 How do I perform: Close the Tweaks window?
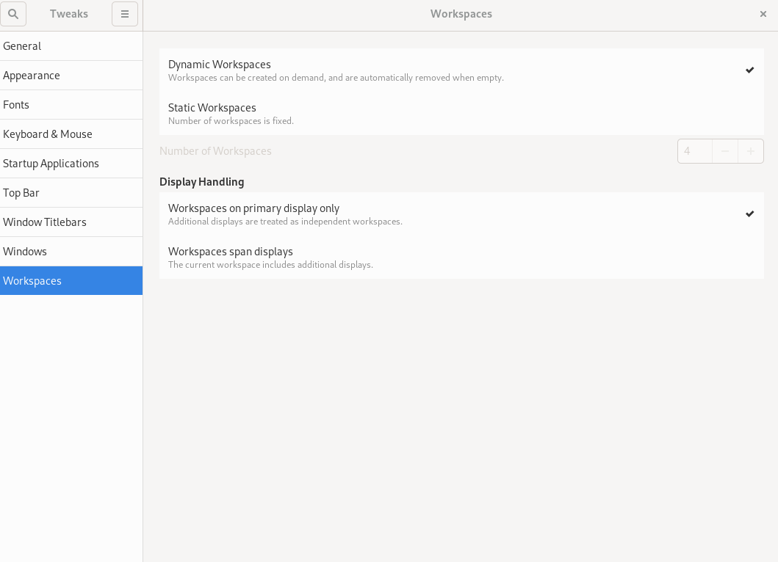(x=763, y=14)
